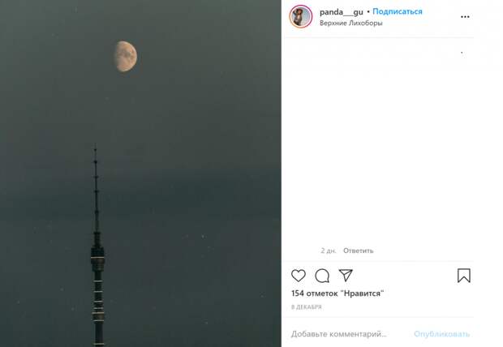
Task: Open the Верхние Лихоборы location link
Action: tap(351, 23)
